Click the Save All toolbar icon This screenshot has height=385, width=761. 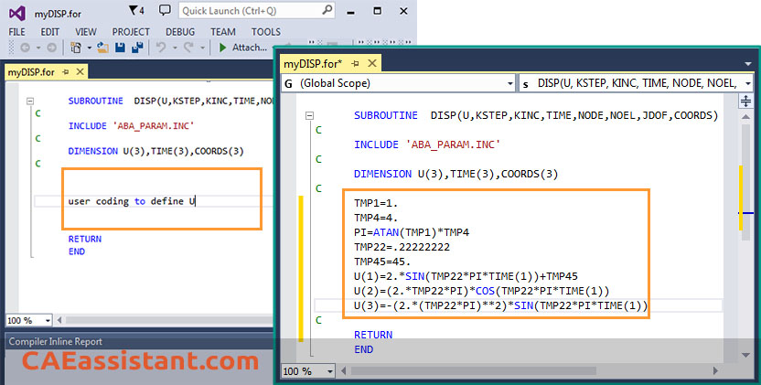coord(137,48)
